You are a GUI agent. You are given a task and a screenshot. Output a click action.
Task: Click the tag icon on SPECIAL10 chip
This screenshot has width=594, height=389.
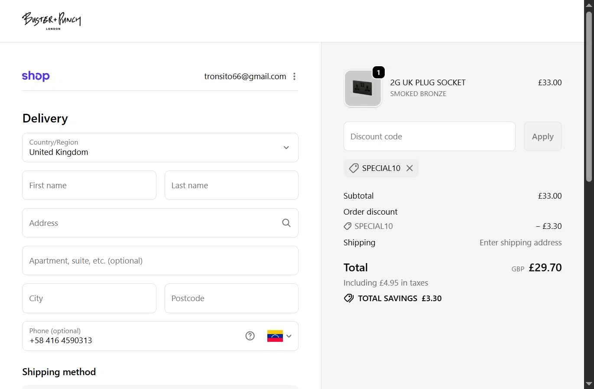coord(354,168)
